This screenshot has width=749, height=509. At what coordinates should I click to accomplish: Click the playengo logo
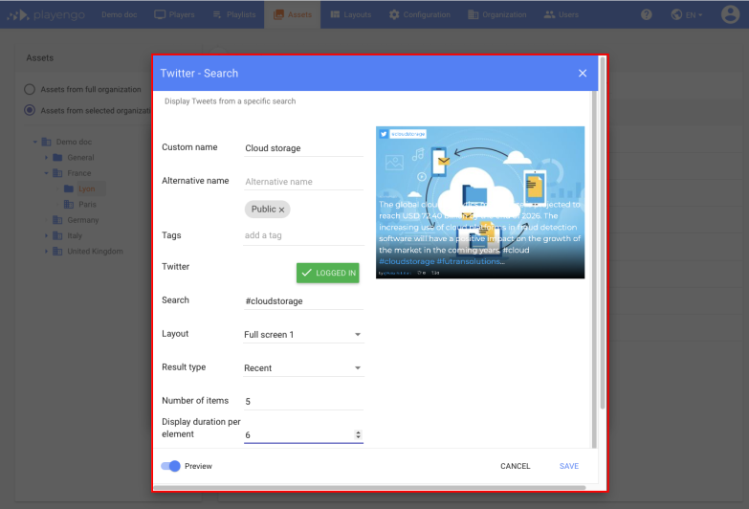[46, 14]
